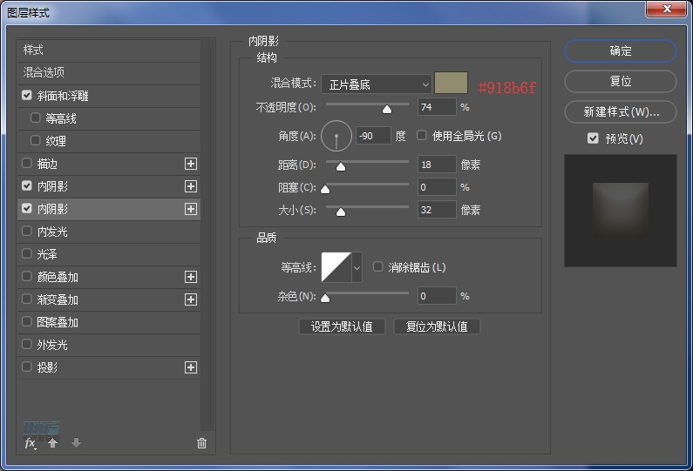Select the 样式 item in the list
The height and width of the screenshot is (471, 693).
point(109,50)
